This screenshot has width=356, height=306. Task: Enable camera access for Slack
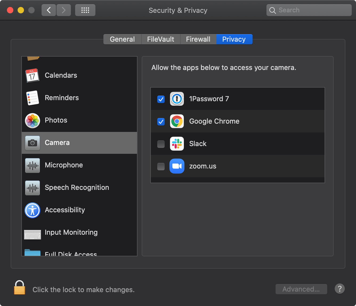click(x=161, y=144)
